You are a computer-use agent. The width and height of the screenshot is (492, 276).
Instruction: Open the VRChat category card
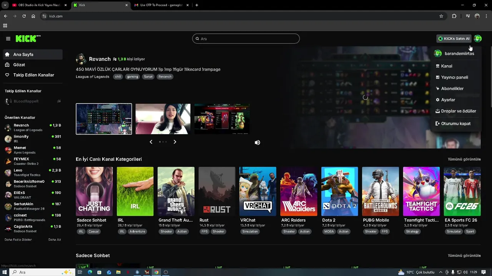(258, 191)
